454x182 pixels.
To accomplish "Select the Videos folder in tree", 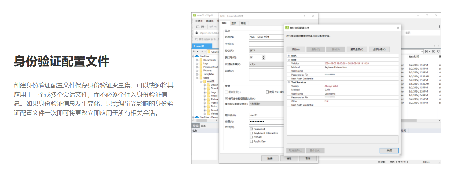I will (x=214, y=113).
